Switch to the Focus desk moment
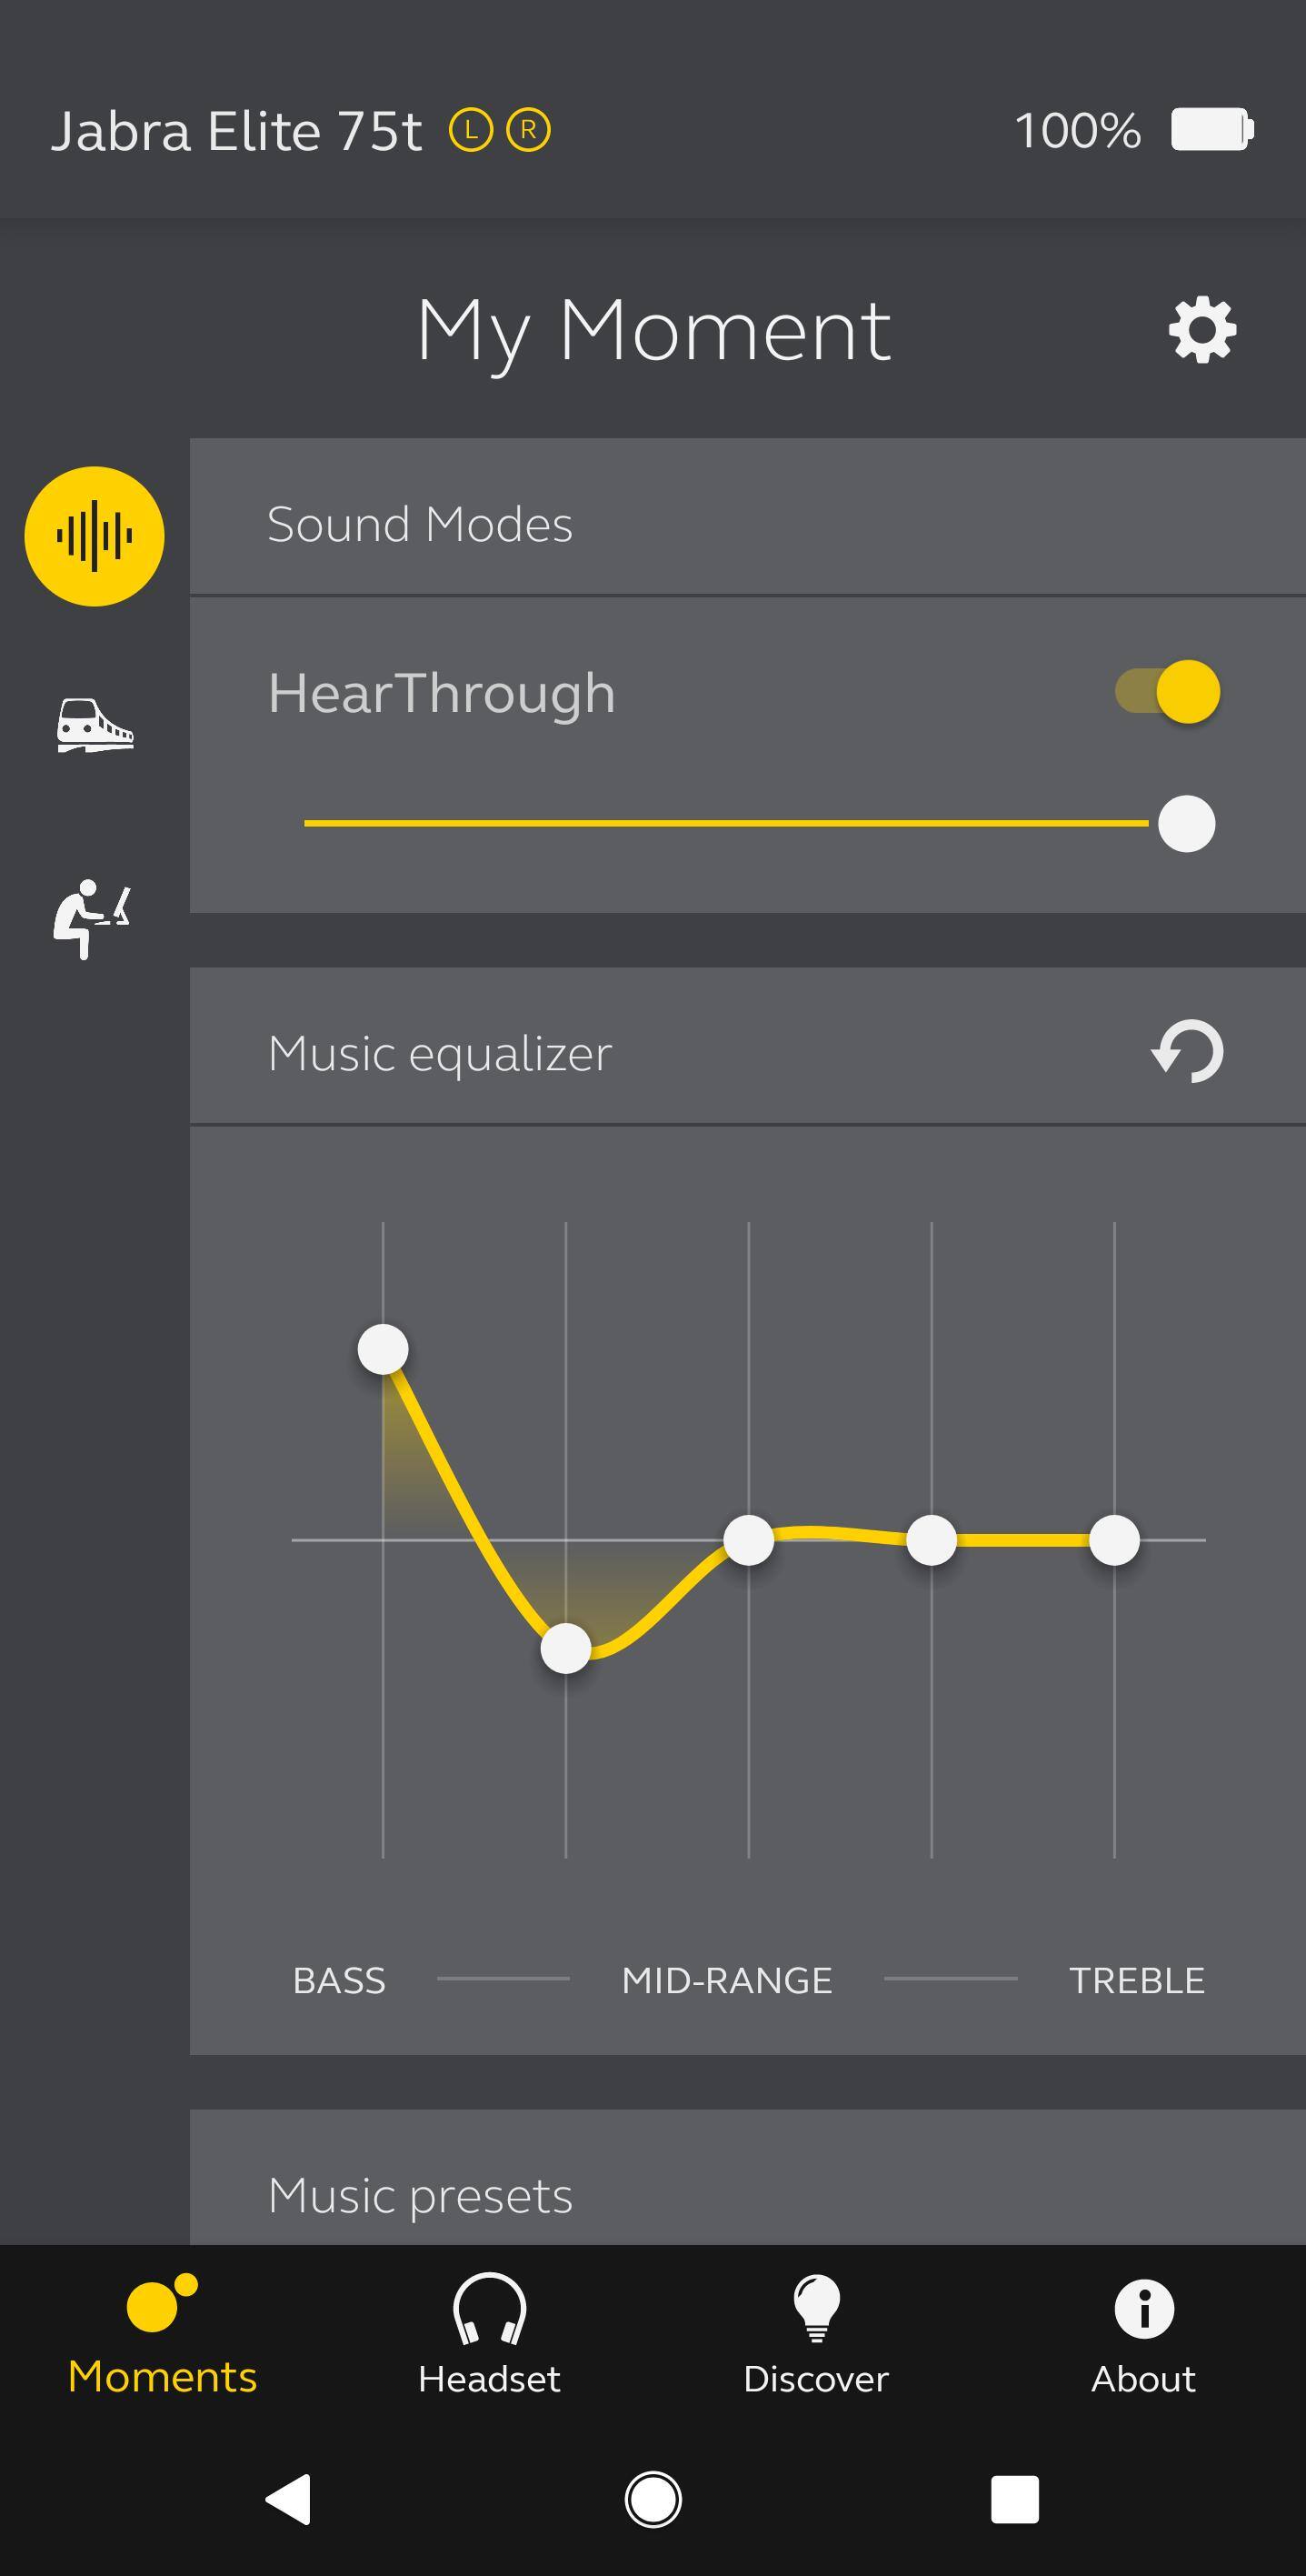The width and height of the screenshot is (1306, 2576). [92, 918]
